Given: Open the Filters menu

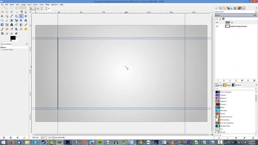Looking at the screenshot, I should click(x=48, y=4).
